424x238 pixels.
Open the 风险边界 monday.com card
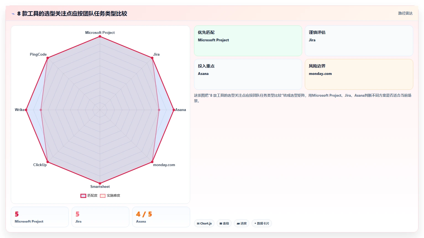tap(359, 74)
